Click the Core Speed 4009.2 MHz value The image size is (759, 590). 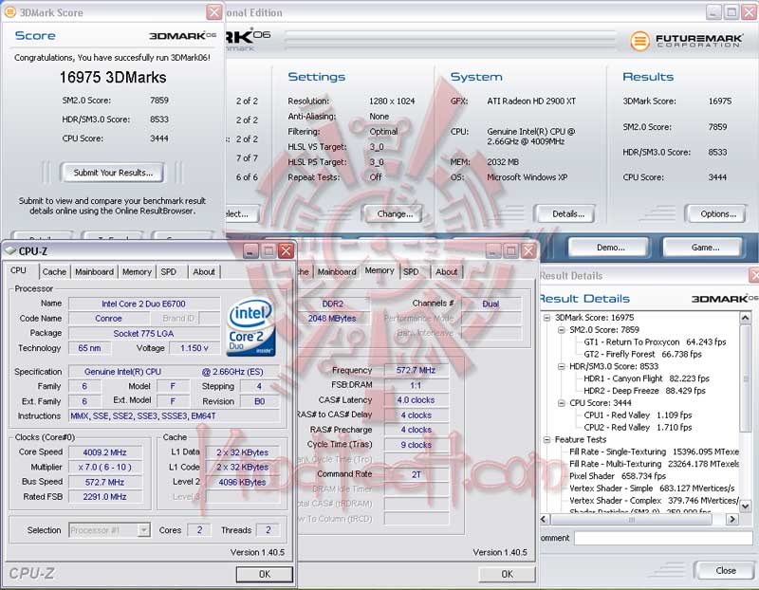point(105,452)
